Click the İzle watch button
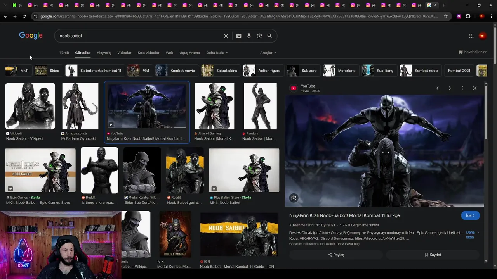Viewport: 497px width, 279px height. point(470,215)
